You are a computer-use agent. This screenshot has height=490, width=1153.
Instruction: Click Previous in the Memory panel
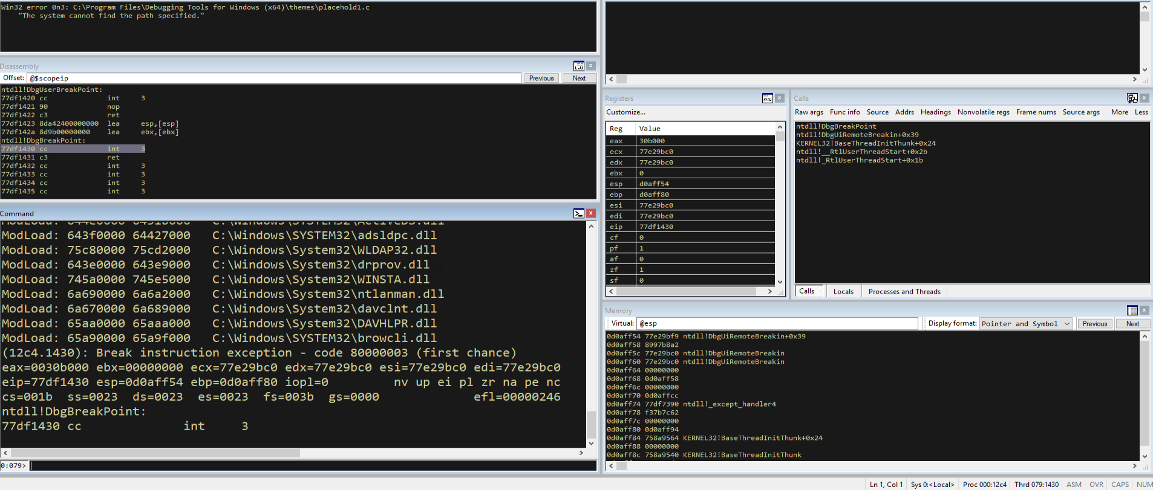coord(1095,323)
